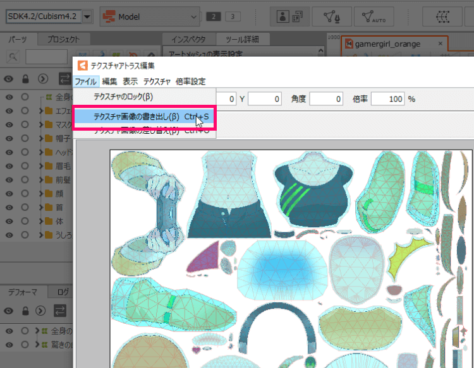The width and height of the screenshot is (474, 368).
Task: Run the automatic mesh generator (AUTO) icon
Action: 374,16
